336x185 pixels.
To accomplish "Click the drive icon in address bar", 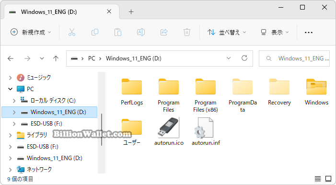I will click(x=74, y=58).
